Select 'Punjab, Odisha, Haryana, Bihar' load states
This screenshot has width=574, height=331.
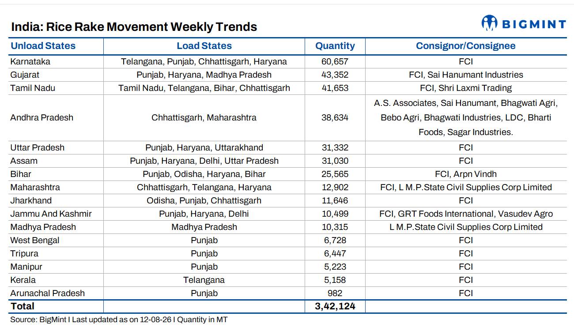tap(204, 174)
